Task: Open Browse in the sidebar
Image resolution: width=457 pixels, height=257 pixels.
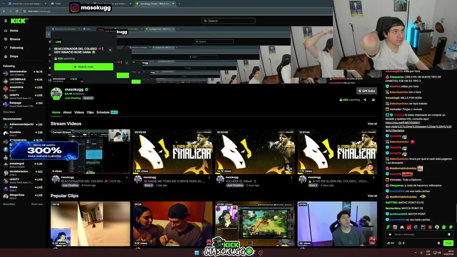Action: click(15, 39)
